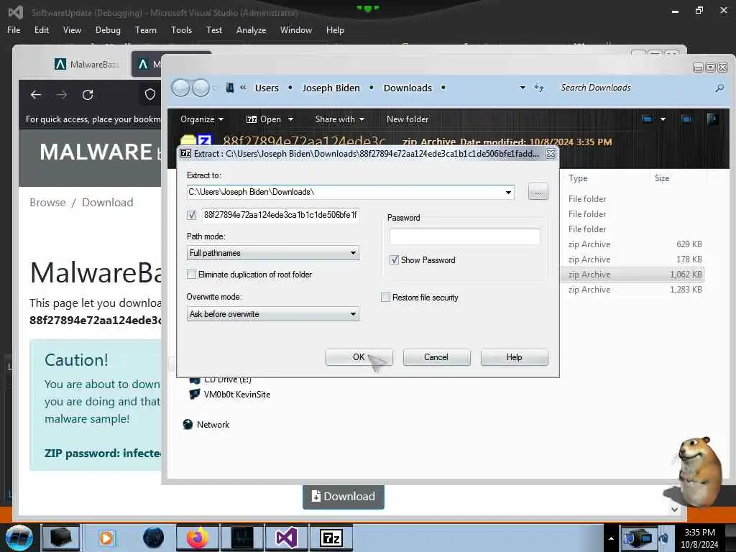Screen dimensions: 736x552
Task: Switch to the first MalwareBazaar tab
Action: 88,64
